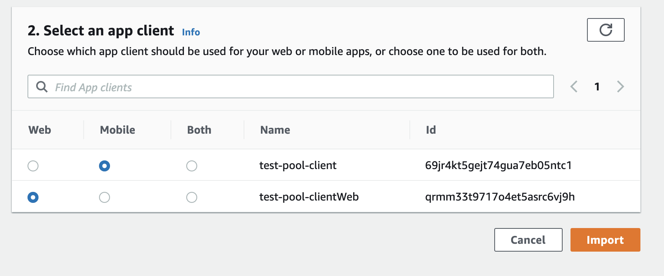Select Web for test-pool-client
Image resolution: width=664 pixels, height=276 pixels.
pyautogui.click(x=33, y=166)
